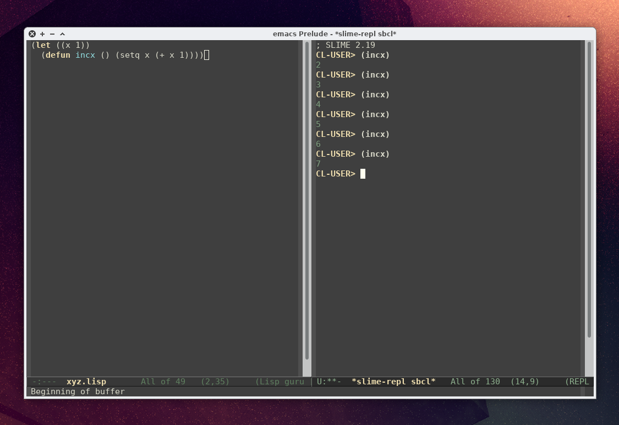Image resolution: width=619 pixels, height=425 pixels.
Task: Click the result value 3 in REPL
Action: point(318,85)
